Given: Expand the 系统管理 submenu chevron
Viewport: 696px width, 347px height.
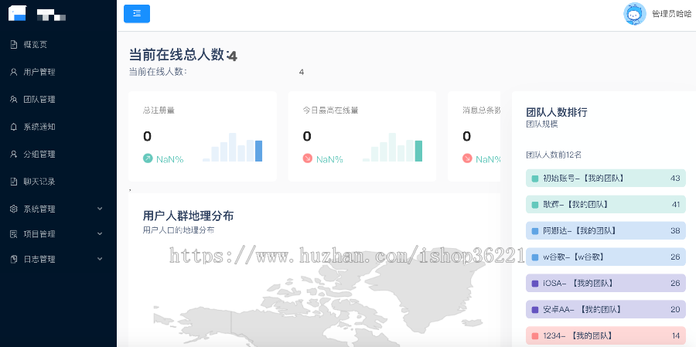Looking at the screenshot, I should [100, 209].
